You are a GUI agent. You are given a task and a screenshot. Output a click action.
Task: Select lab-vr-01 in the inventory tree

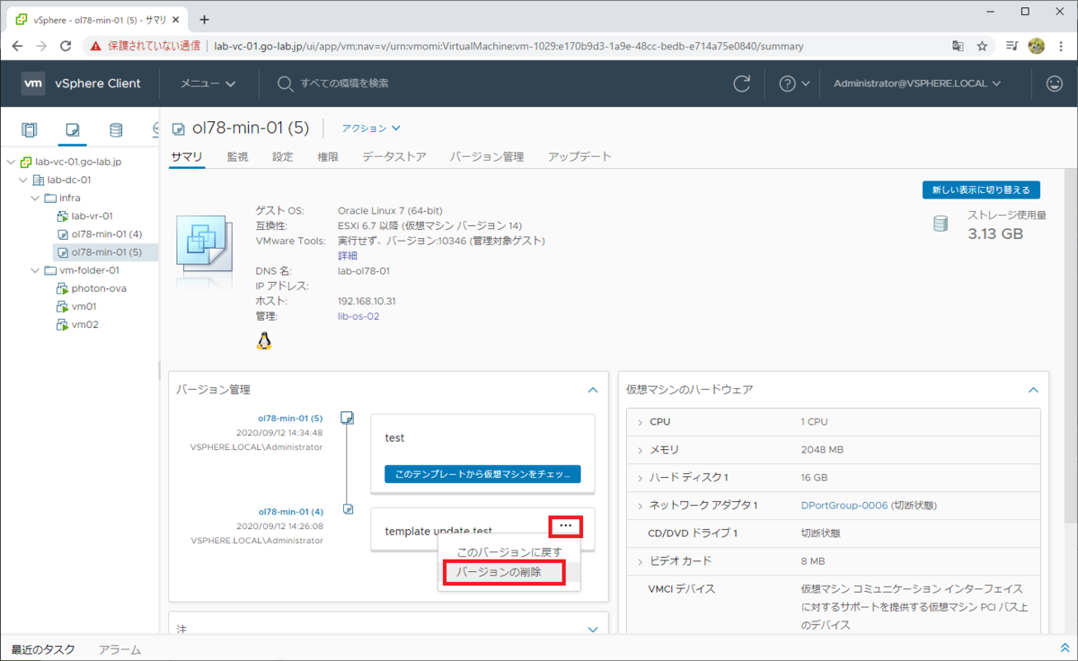tap(92, 216)
